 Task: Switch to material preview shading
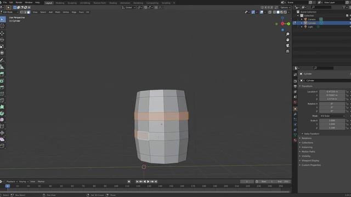point(281,12)
